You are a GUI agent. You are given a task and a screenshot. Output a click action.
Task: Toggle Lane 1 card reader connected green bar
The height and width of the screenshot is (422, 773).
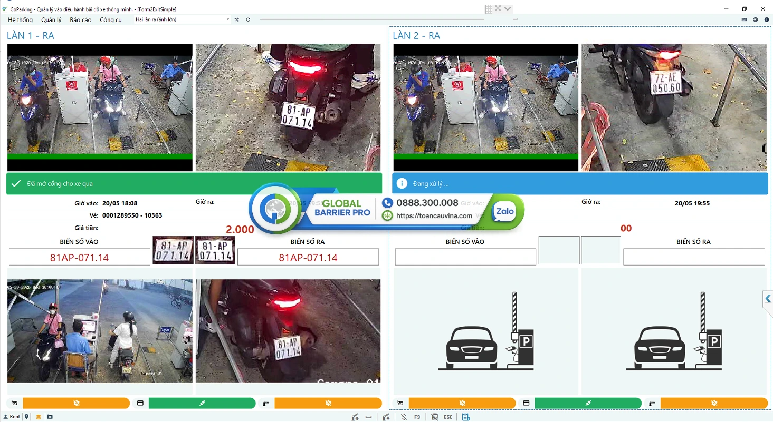pyautogui.click(x=202, y=403)
